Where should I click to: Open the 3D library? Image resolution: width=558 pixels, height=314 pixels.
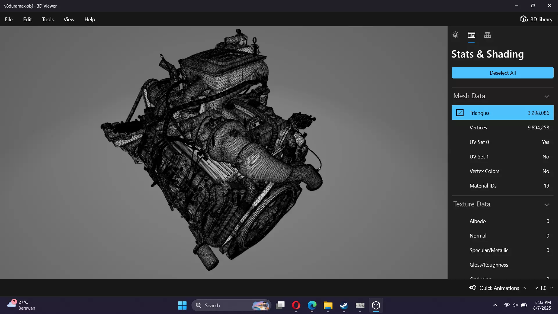click(x=536, y=19)
